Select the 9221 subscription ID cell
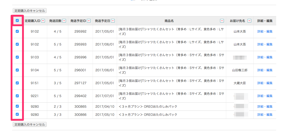The height and width of the screenshot is (133, 297). 35,96
